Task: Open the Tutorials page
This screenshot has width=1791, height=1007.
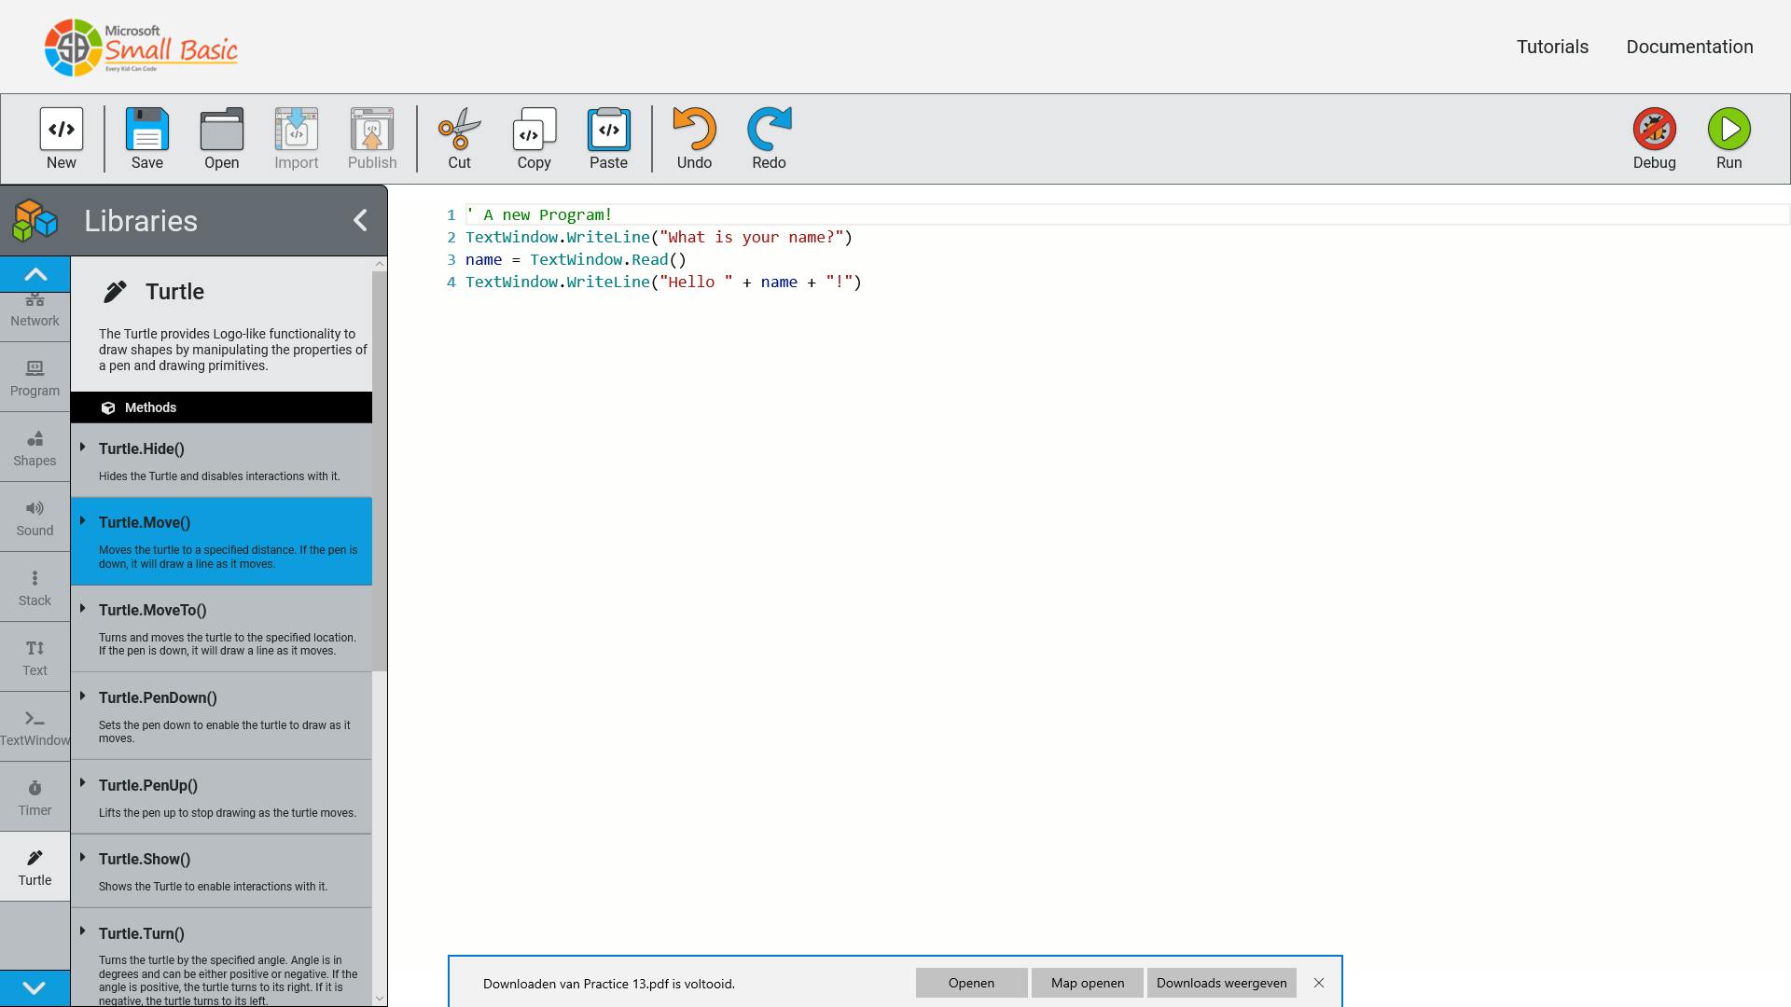Action: point(1551,46)
